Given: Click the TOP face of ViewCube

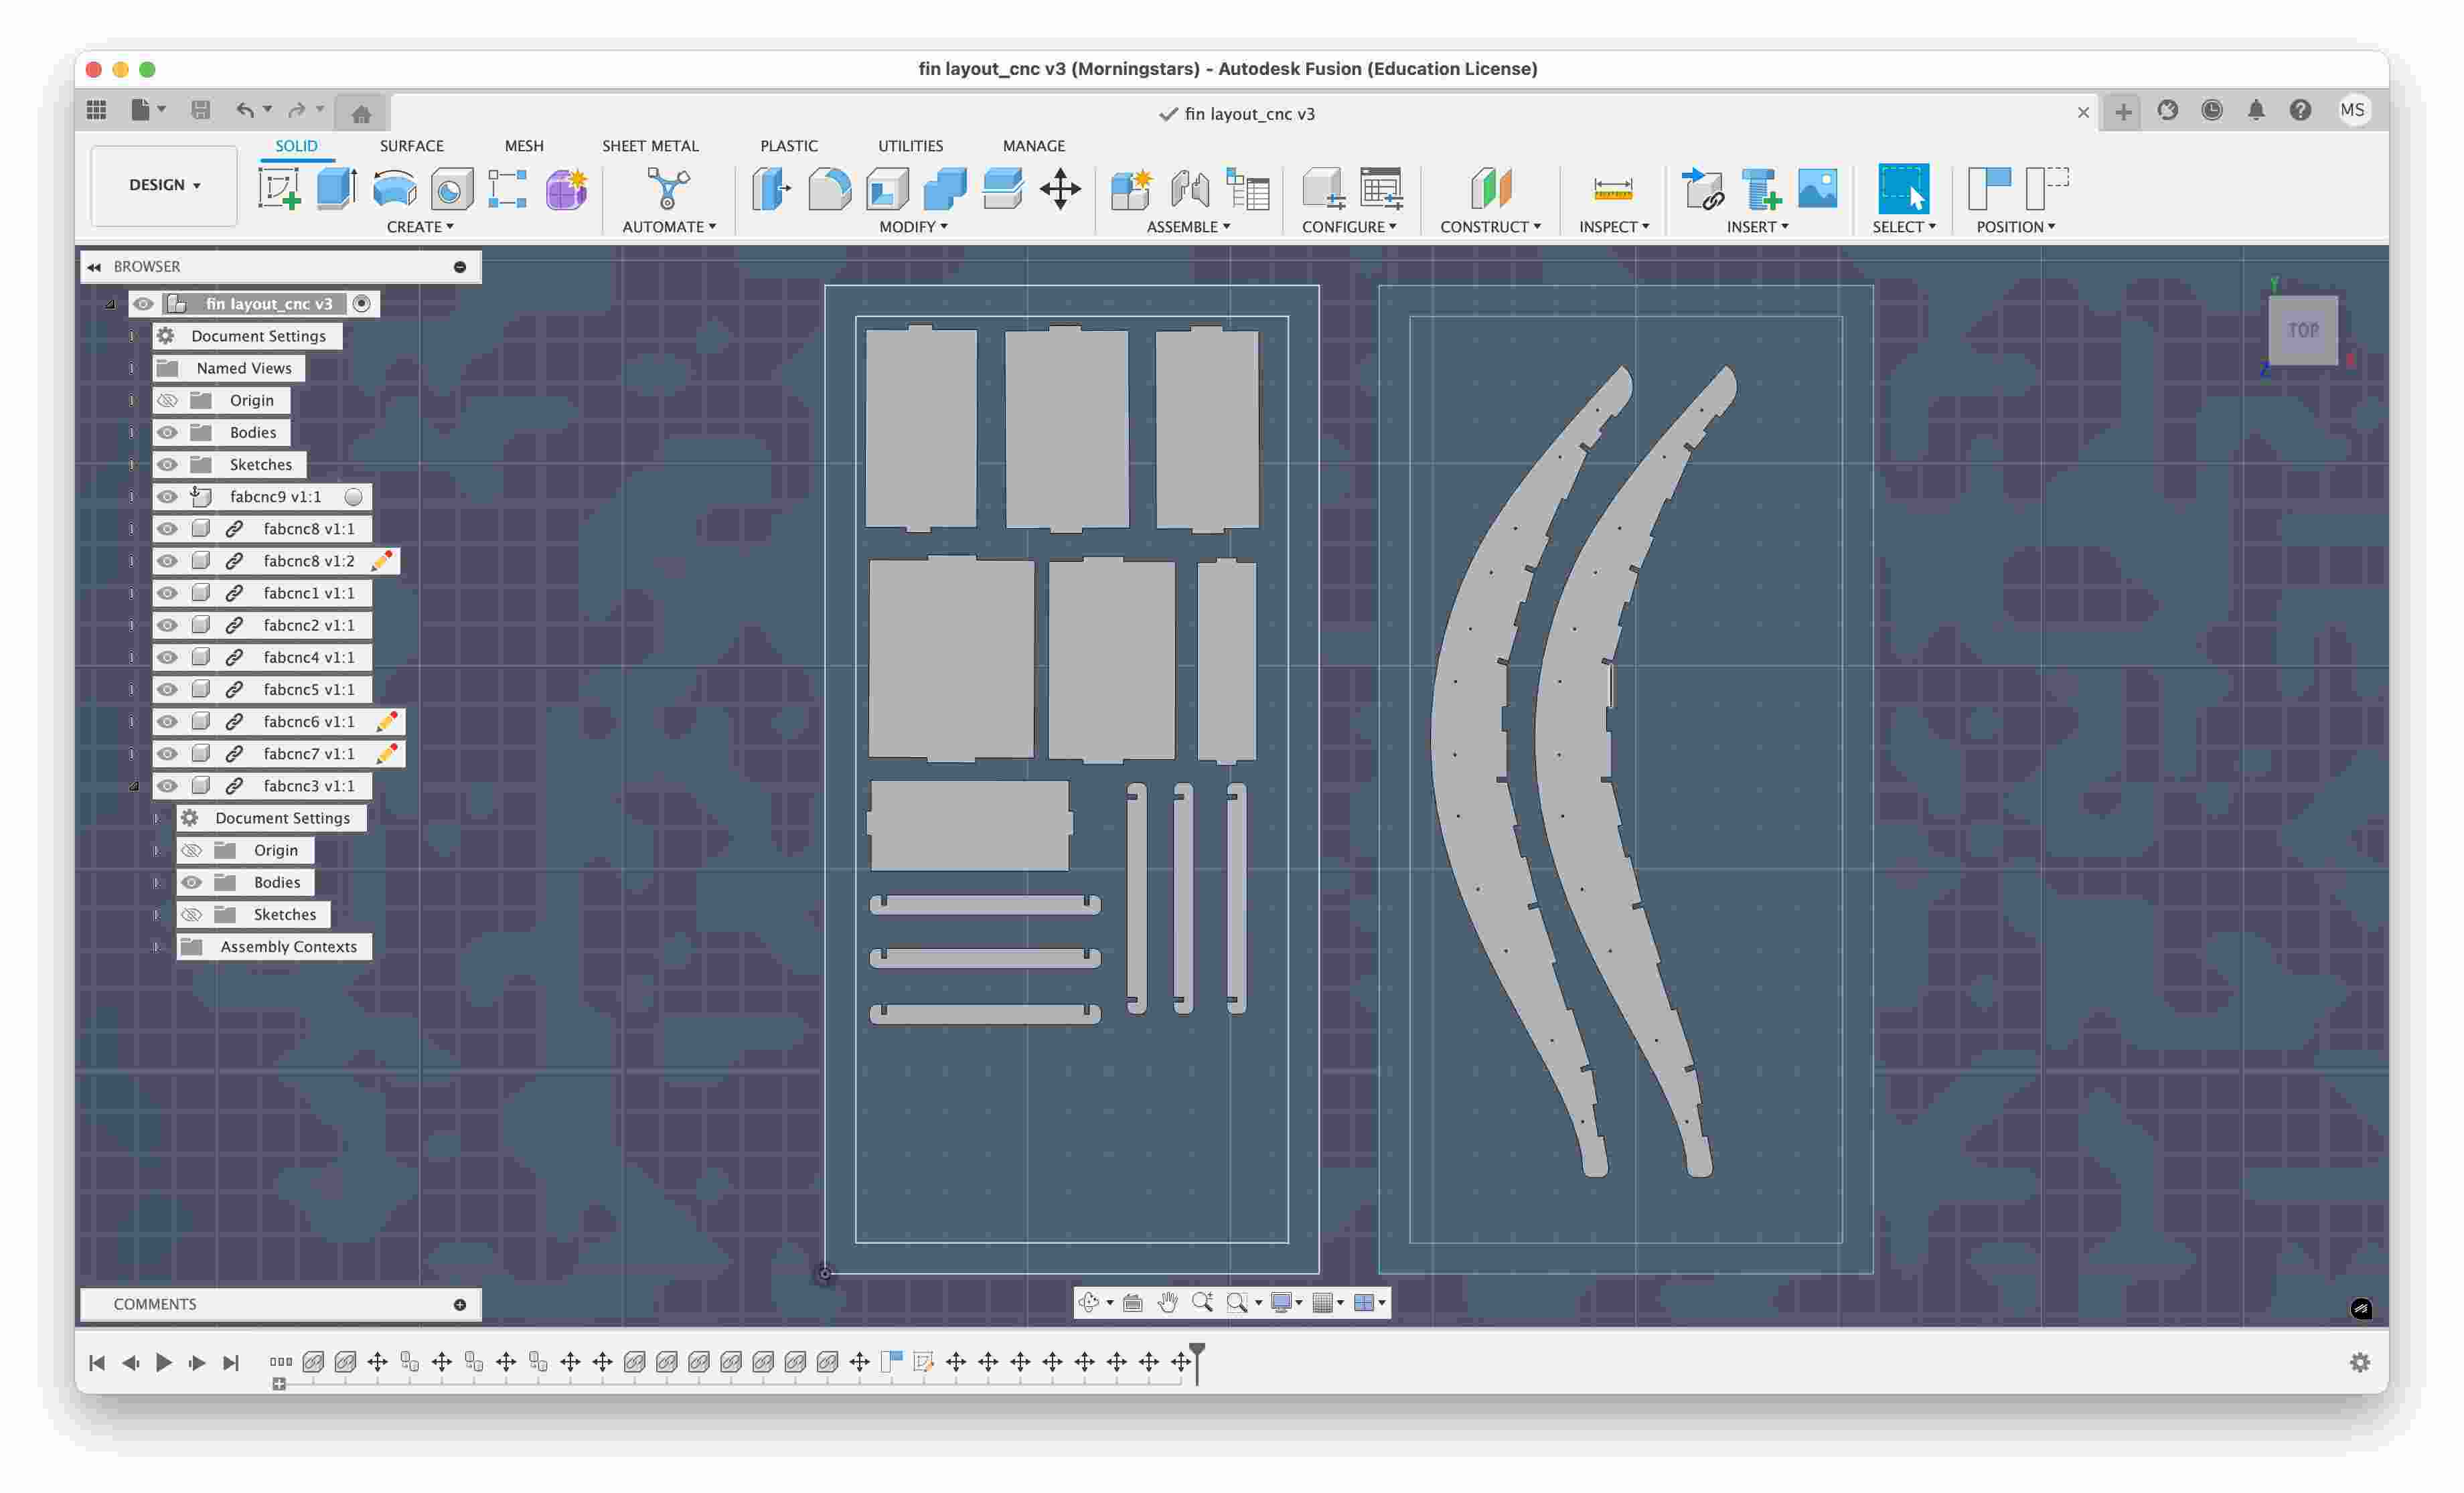Looking at the screenshot, I should pos(2303,330).
